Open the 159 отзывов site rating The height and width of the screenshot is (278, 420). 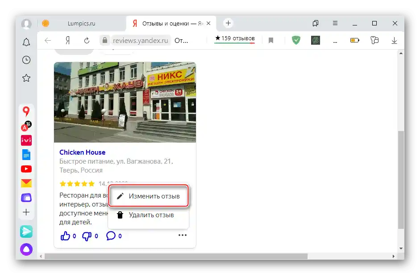(235, 38)
